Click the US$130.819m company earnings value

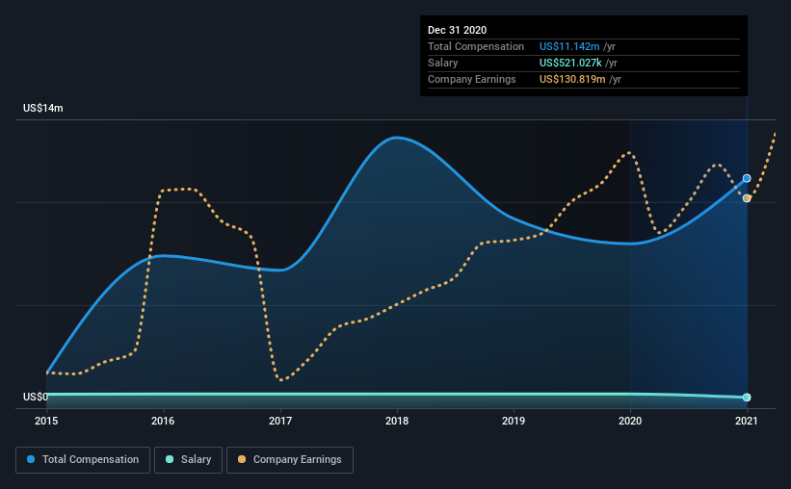pyautogui.click(x=572, y=79)
